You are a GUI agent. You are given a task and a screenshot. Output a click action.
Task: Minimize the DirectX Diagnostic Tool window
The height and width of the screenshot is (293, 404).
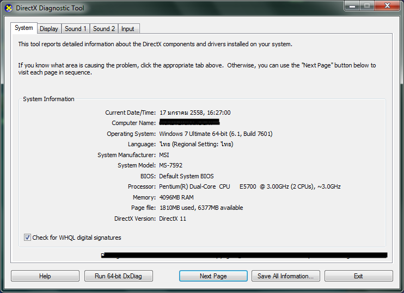(x=352, y=6)
